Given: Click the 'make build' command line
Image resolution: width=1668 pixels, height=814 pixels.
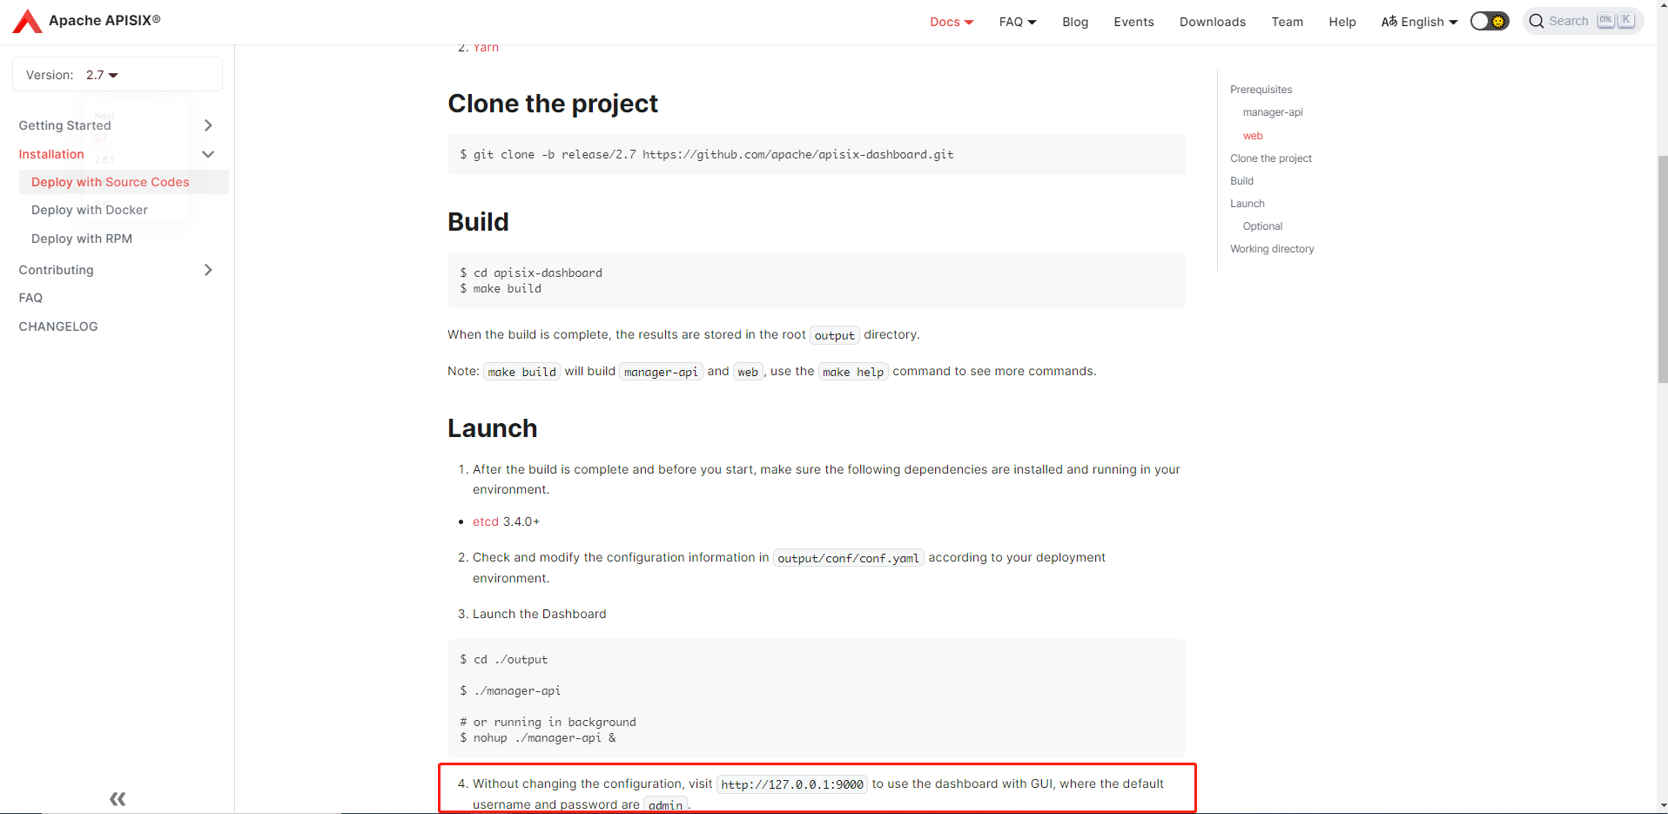Looking at the screenshot, I should (x=501, y=288).
